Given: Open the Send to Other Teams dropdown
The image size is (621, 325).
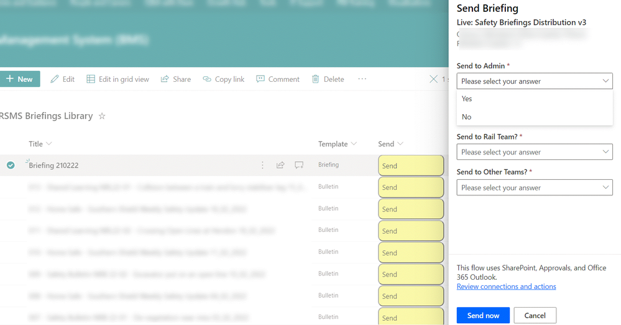Looking at the screenshot, I should click(x=534, y=187).
